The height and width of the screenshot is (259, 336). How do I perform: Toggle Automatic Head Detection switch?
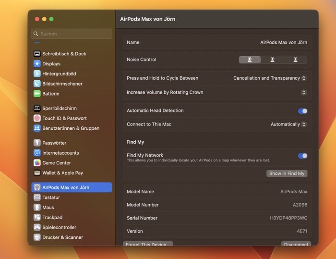pos(302,111)
